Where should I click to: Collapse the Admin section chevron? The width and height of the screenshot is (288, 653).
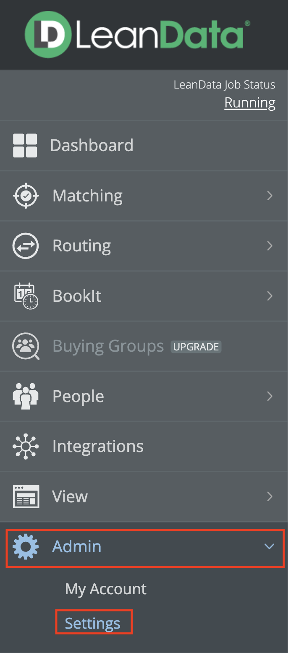click(269, 546)
